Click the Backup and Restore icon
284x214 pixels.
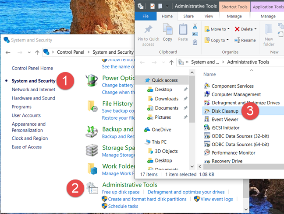pos(92,132)
